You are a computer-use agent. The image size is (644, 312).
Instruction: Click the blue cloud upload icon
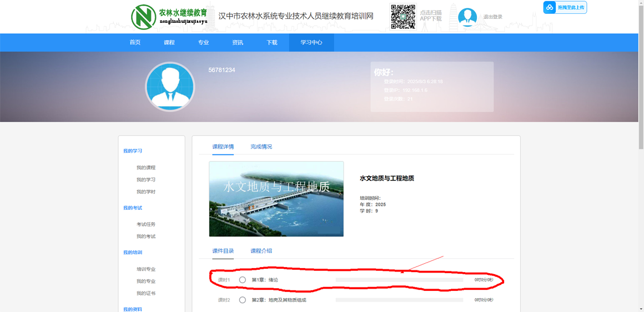click(x=550, y=7)
